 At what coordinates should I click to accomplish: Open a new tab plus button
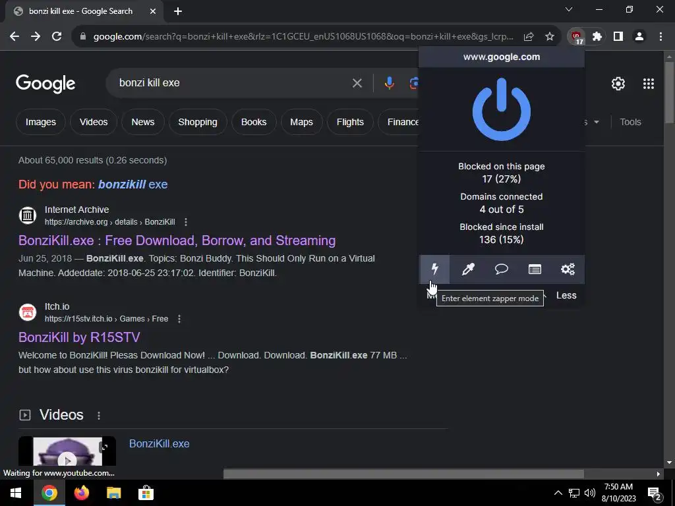(x=178, y=11)
